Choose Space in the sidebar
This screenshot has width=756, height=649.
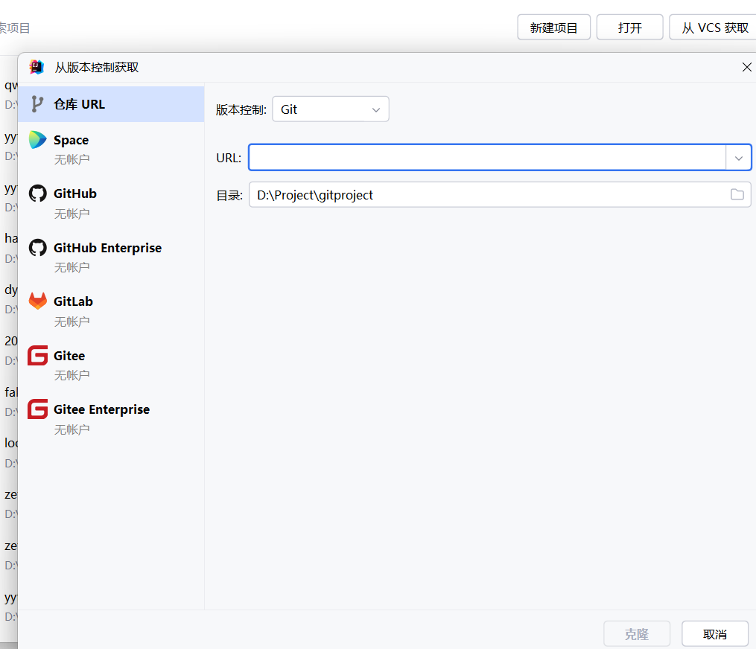tap(111, 149)
